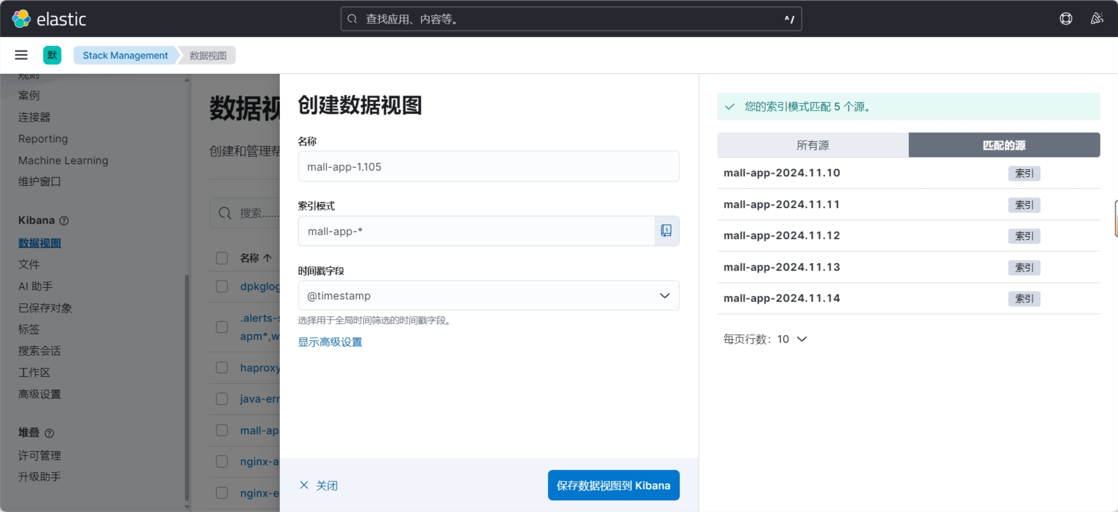Click the Elastic logo

pos(49,19)
